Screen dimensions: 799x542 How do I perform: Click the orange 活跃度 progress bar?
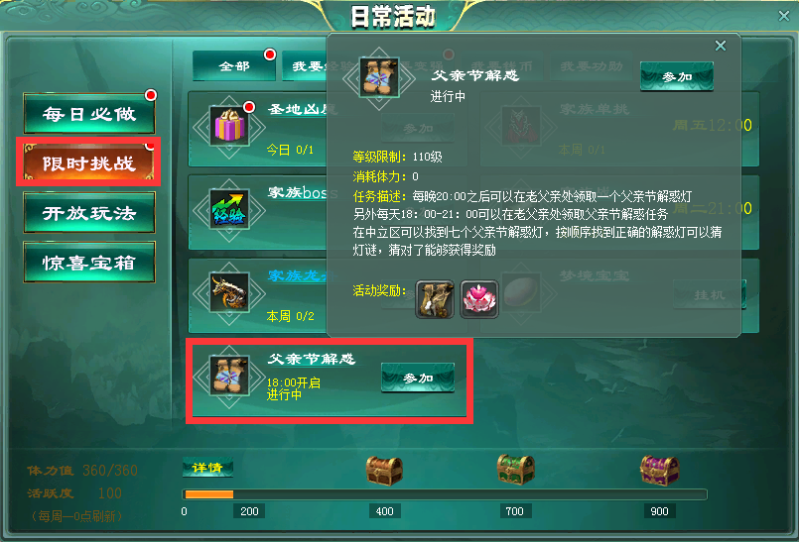click(209, 494)
